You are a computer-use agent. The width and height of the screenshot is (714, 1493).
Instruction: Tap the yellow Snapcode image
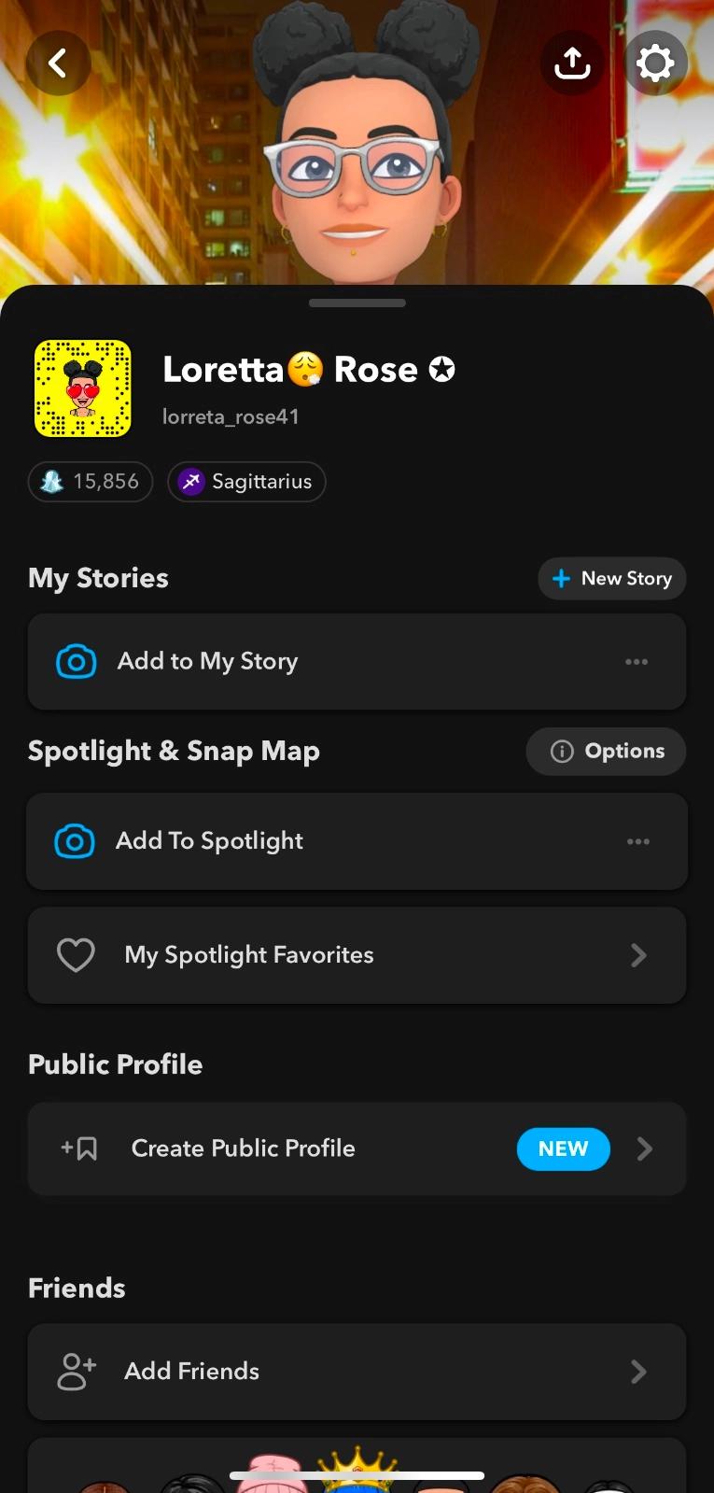pos(83,388)
